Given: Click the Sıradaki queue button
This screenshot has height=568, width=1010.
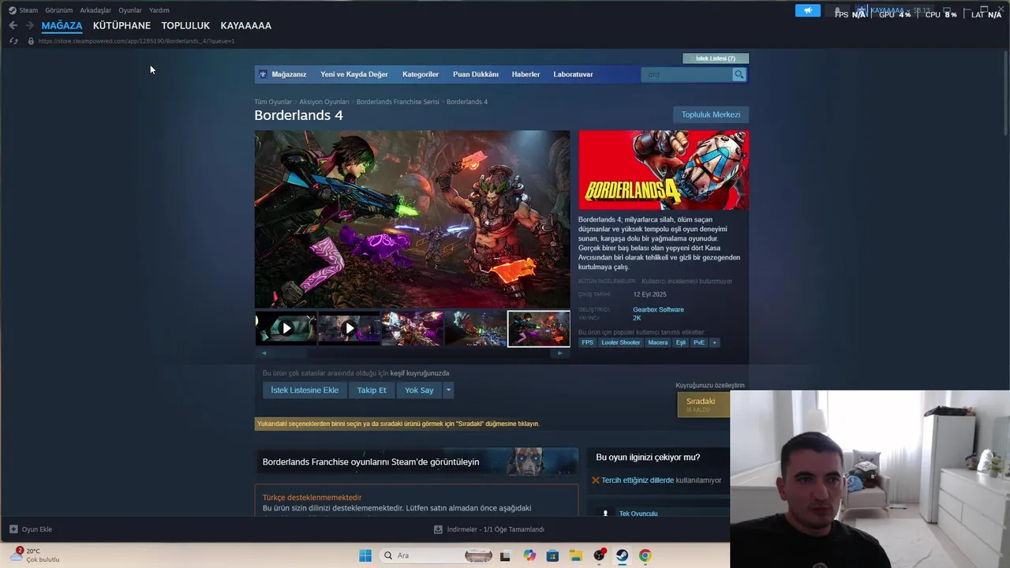Looking at the screenshot, I should click(x=703, y=404).
